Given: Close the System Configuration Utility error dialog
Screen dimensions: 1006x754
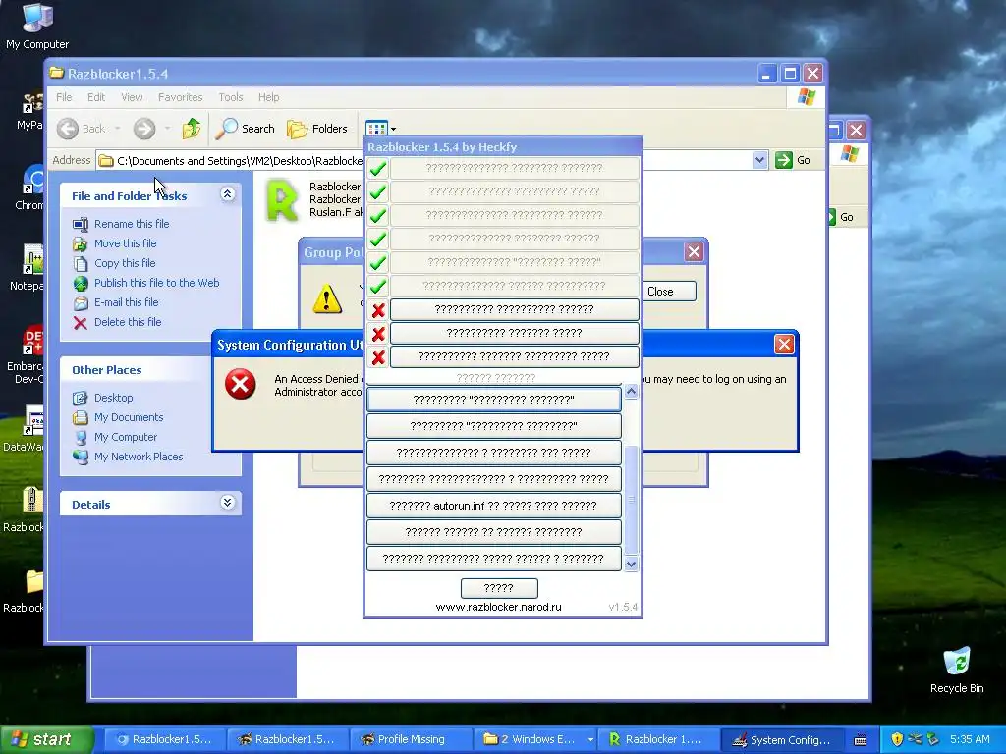Looking at the screenshot, I should [x=784, y=345].
